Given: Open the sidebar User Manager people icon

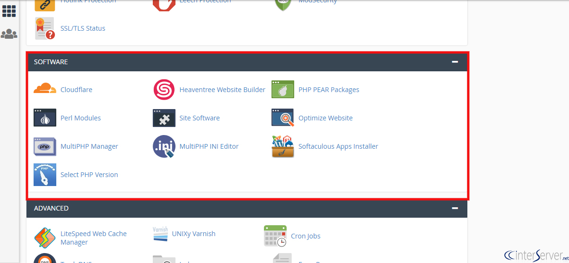Looking at the screenshot, I should [9, 34].
